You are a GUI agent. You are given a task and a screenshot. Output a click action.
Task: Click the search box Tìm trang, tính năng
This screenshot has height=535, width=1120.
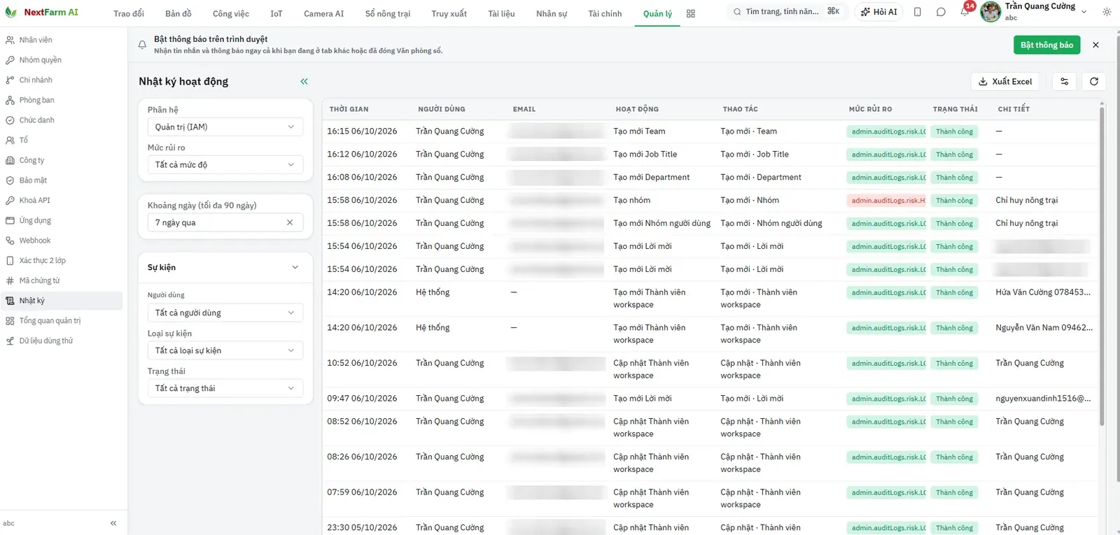787,12
